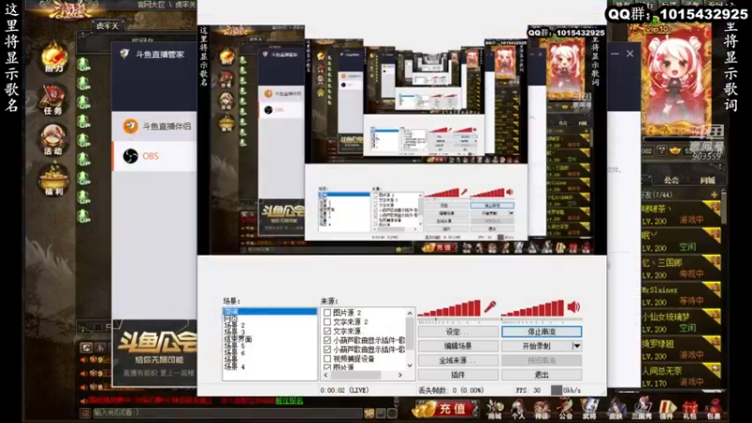The width and height of the screenshot is (752, 423).
Task: Enable the 视频捕捉设备 source checkbox
Action: point(327,359)
